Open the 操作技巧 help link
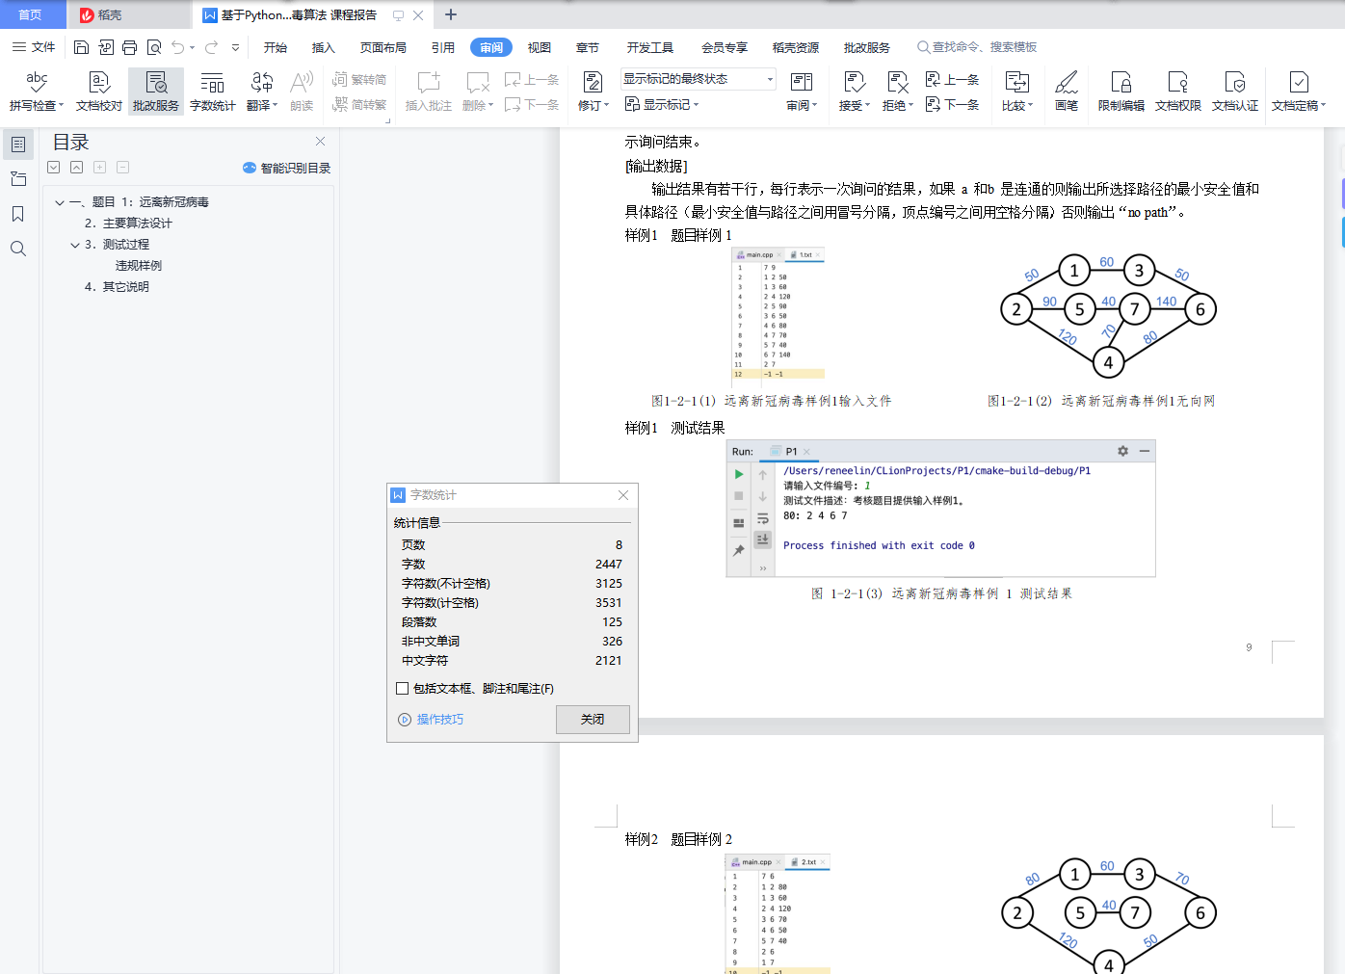 [432, 720]
